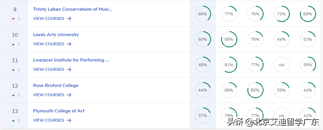323x130 pixels.
Task: Click the 88% circle for Leeds Arts University
Action: pyautogui.click(x=229, y=39)
